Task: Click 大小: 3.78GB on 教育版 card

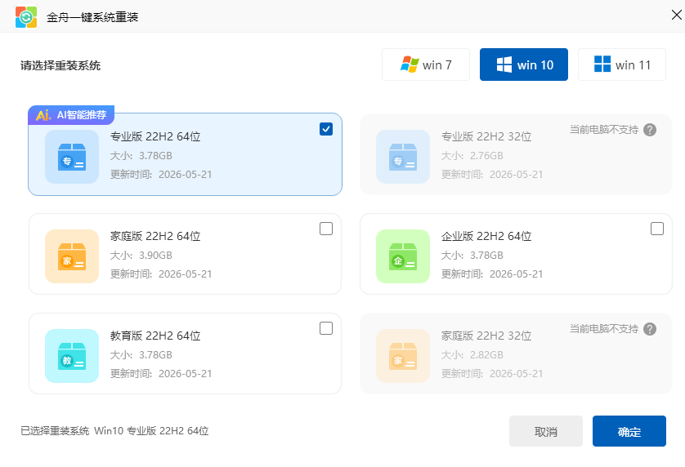Action: 141,355
